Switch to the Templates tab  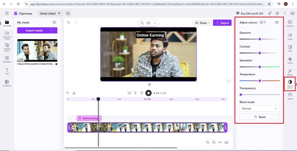click(7, 59)
